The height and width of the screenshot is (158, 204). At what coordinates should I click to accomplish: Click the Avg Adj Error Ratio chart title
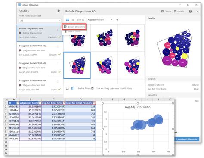tap(137, 107)
